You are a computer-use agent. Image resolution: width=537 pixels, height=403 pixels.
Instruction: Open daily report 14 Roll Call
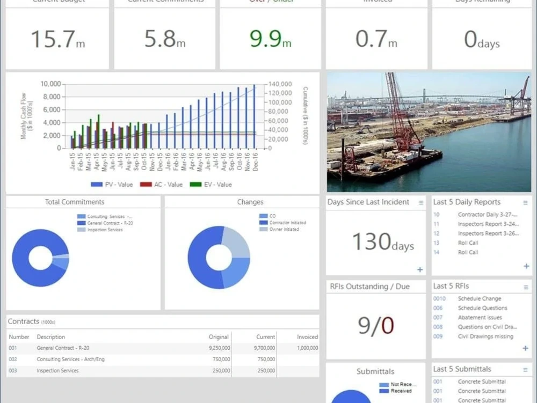coord(456,252)
